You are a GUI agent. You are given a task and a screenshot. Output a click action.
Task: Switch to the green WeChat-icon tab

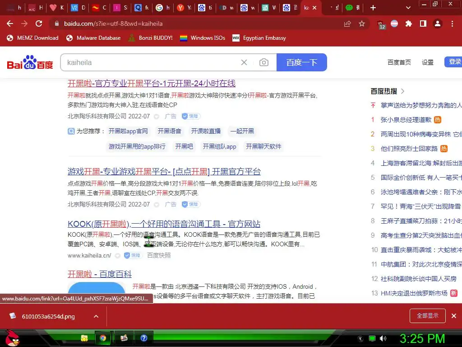click(x=353, y=8)
